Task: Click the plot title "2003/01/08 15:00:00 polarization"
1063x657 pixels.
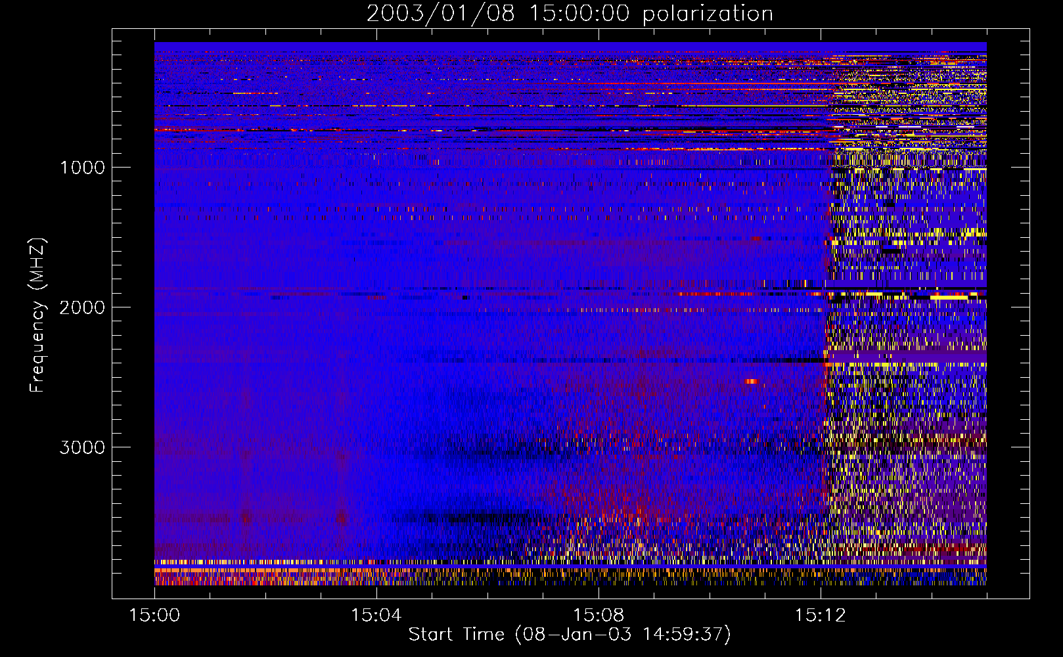Action: (x=570, y=14)
